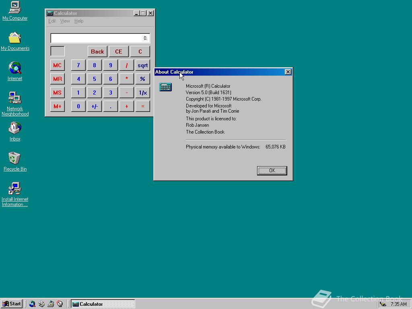The image size is (412, 309).
Task: Click the "Copyright (C) 1981-1997 Microsoft Corp." line
Action: (223, 99)
